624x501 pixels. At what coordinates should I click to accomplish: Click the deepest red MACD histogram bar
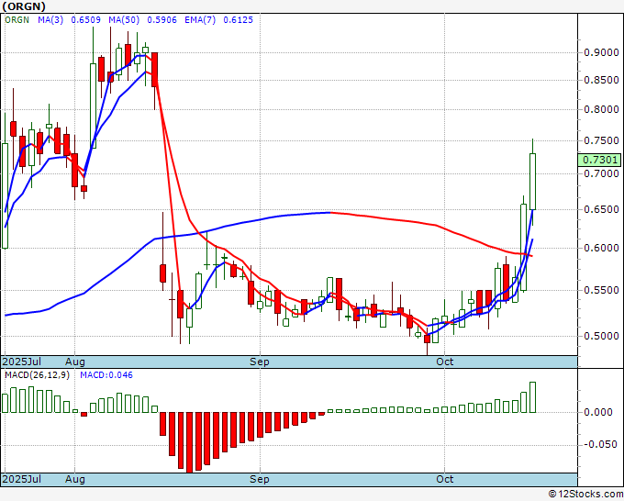(189, 442)
